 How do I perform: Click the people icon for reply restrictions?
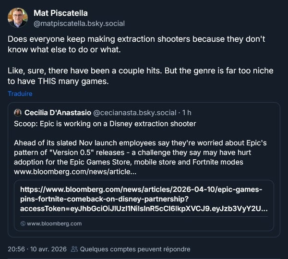click(74, 249)
